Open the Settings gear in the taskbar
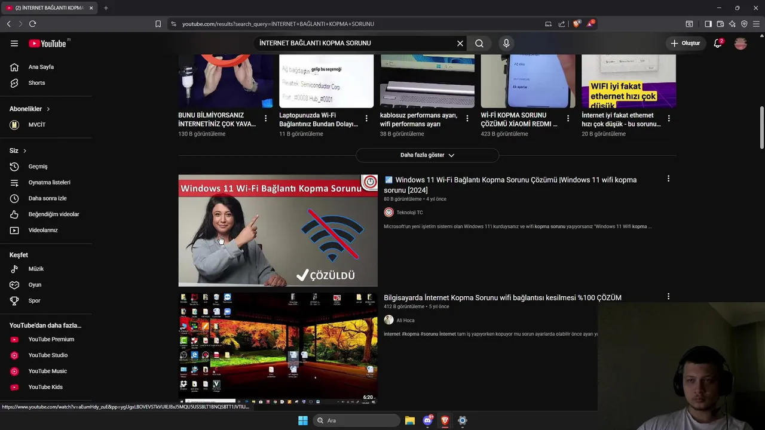 point(462,420)
